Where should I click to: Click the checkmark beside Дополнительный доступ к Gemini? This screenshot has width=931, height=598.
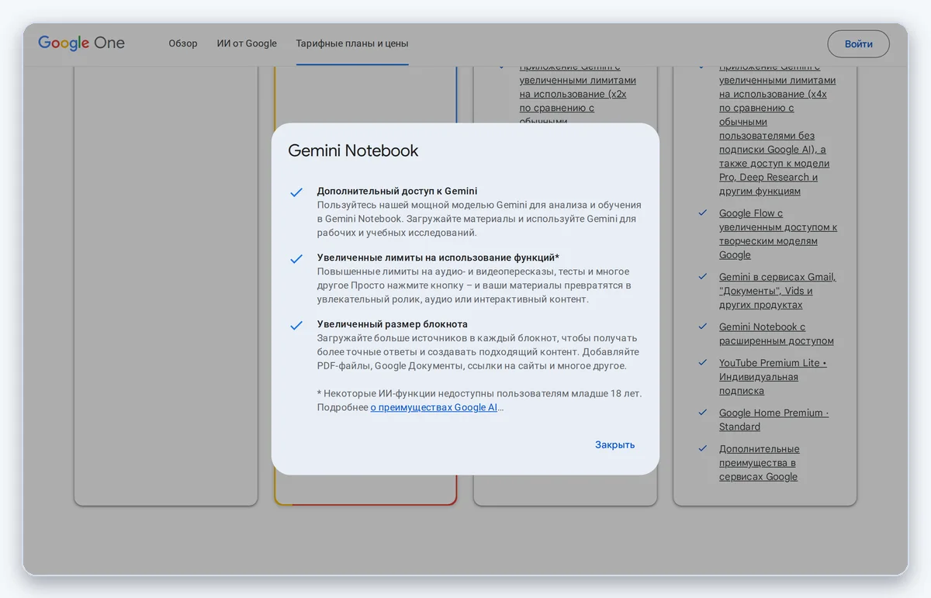[296, 192]
